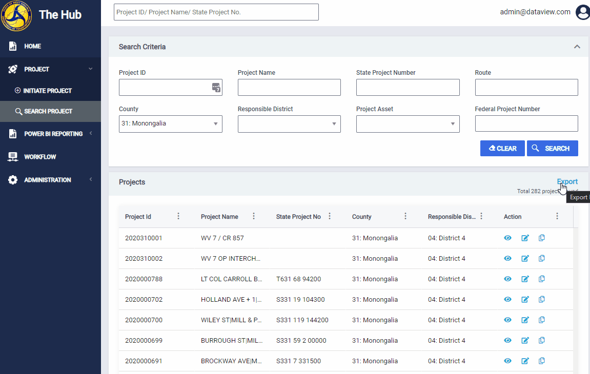Select cell 'T631 68 94200'
This screenshot has width=590, height=374.
(x=298, y=279)
